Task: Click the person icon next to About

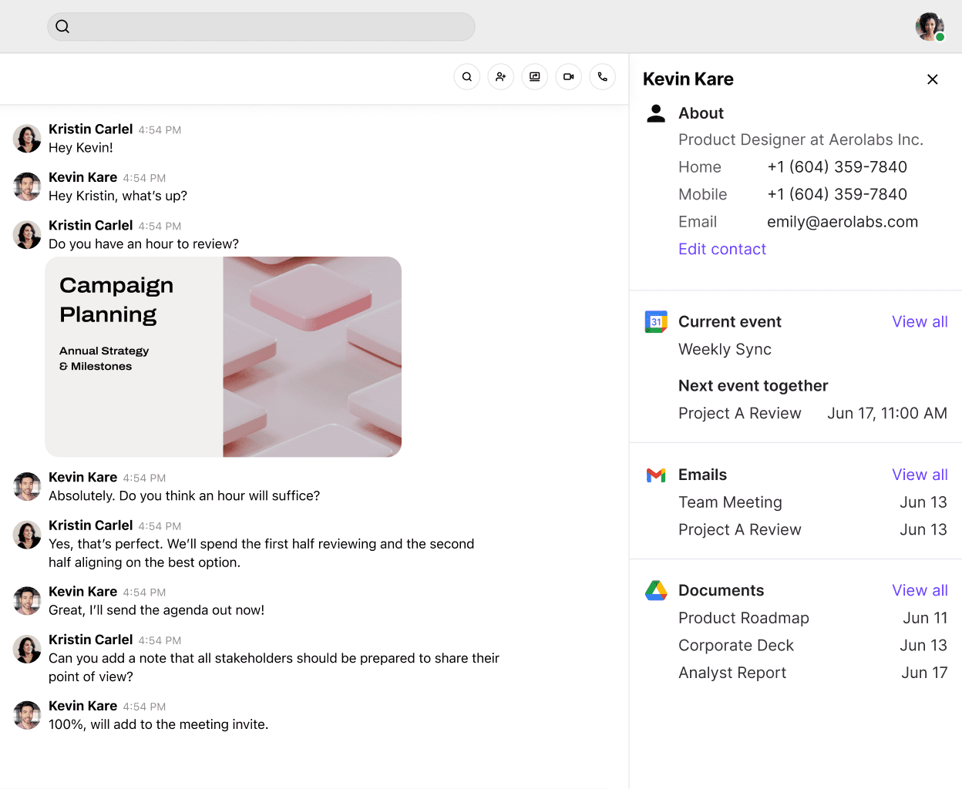Action: tap(655, 112)
